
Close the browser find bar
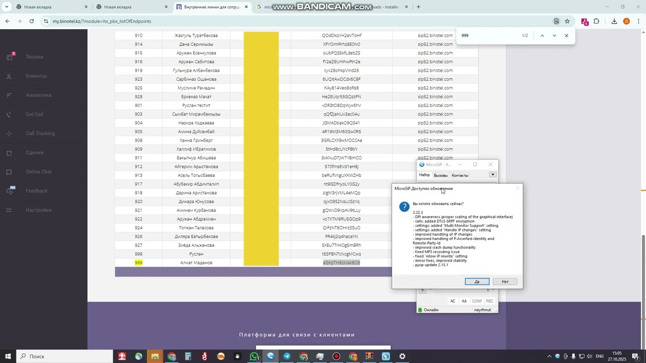[x=566, y=36]
